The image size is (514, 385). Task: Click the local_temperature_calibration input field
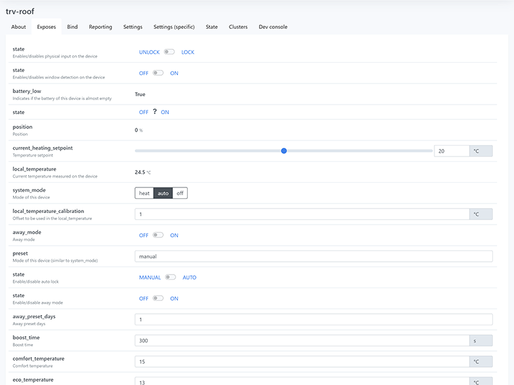tap(302, 214)
